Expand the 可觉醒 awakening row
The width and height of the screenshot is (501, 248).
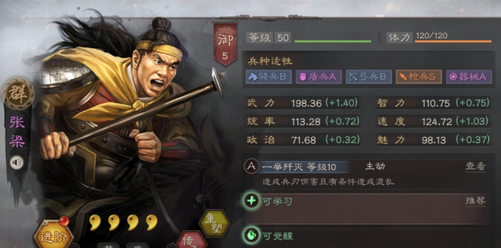pos(367,237)
